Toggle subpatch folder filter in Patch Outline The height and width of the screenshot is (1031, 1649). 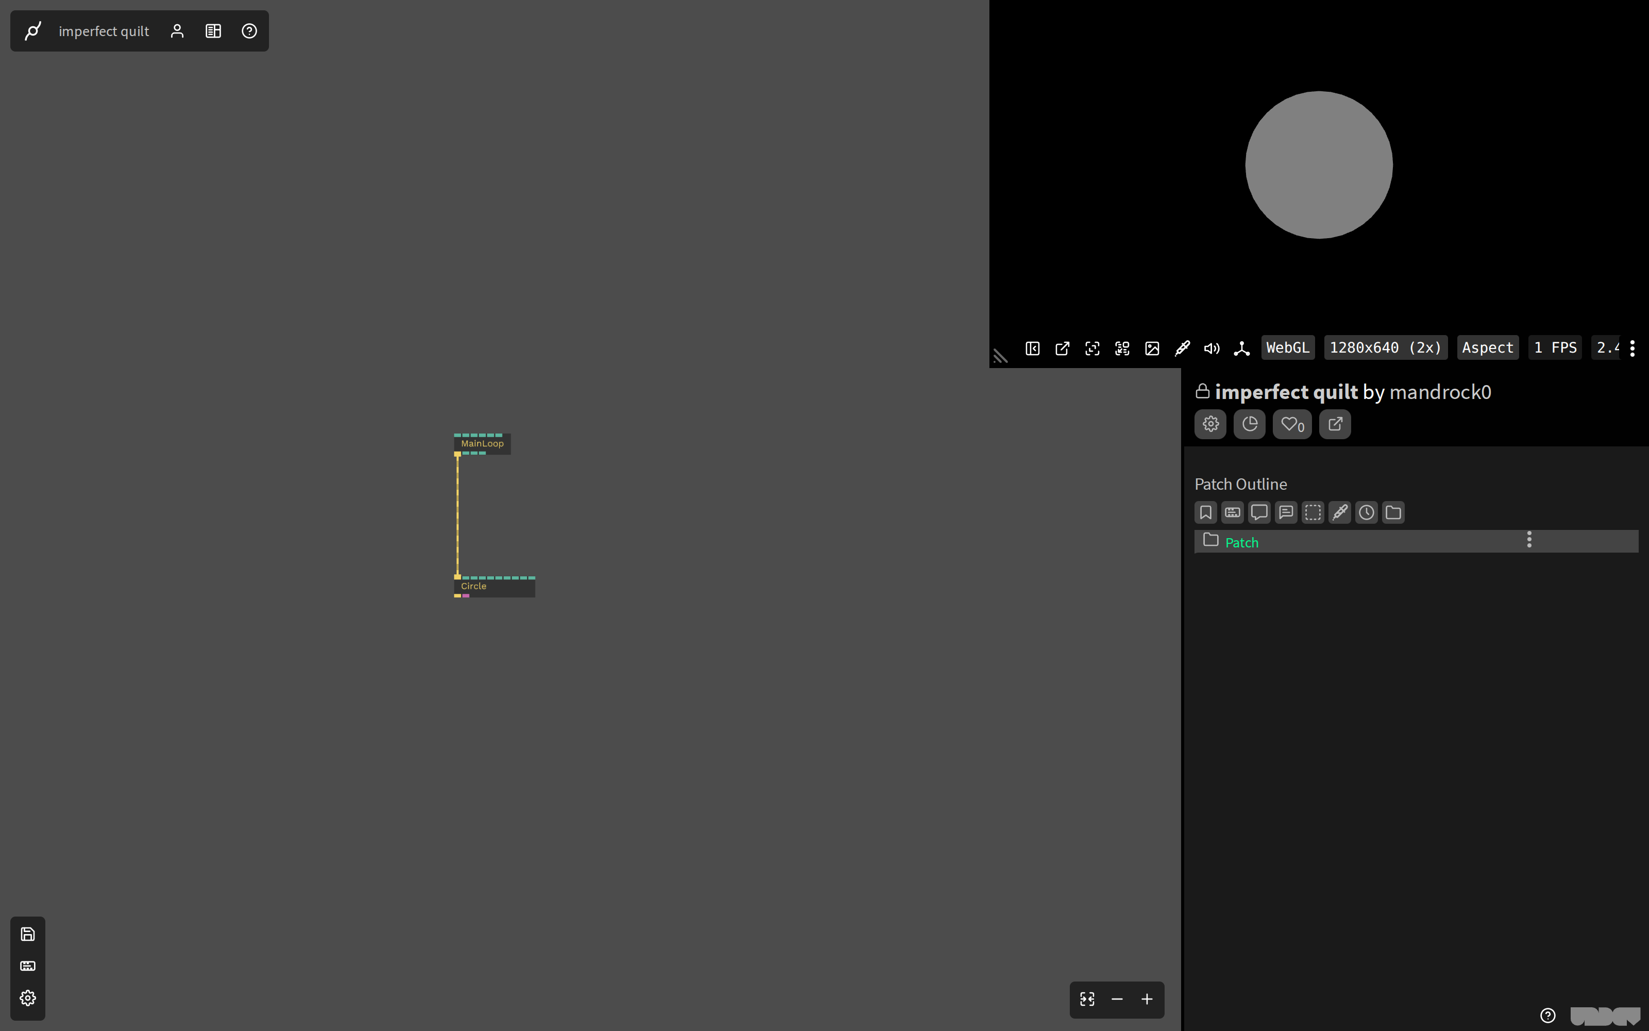[x=1393, y=512]
